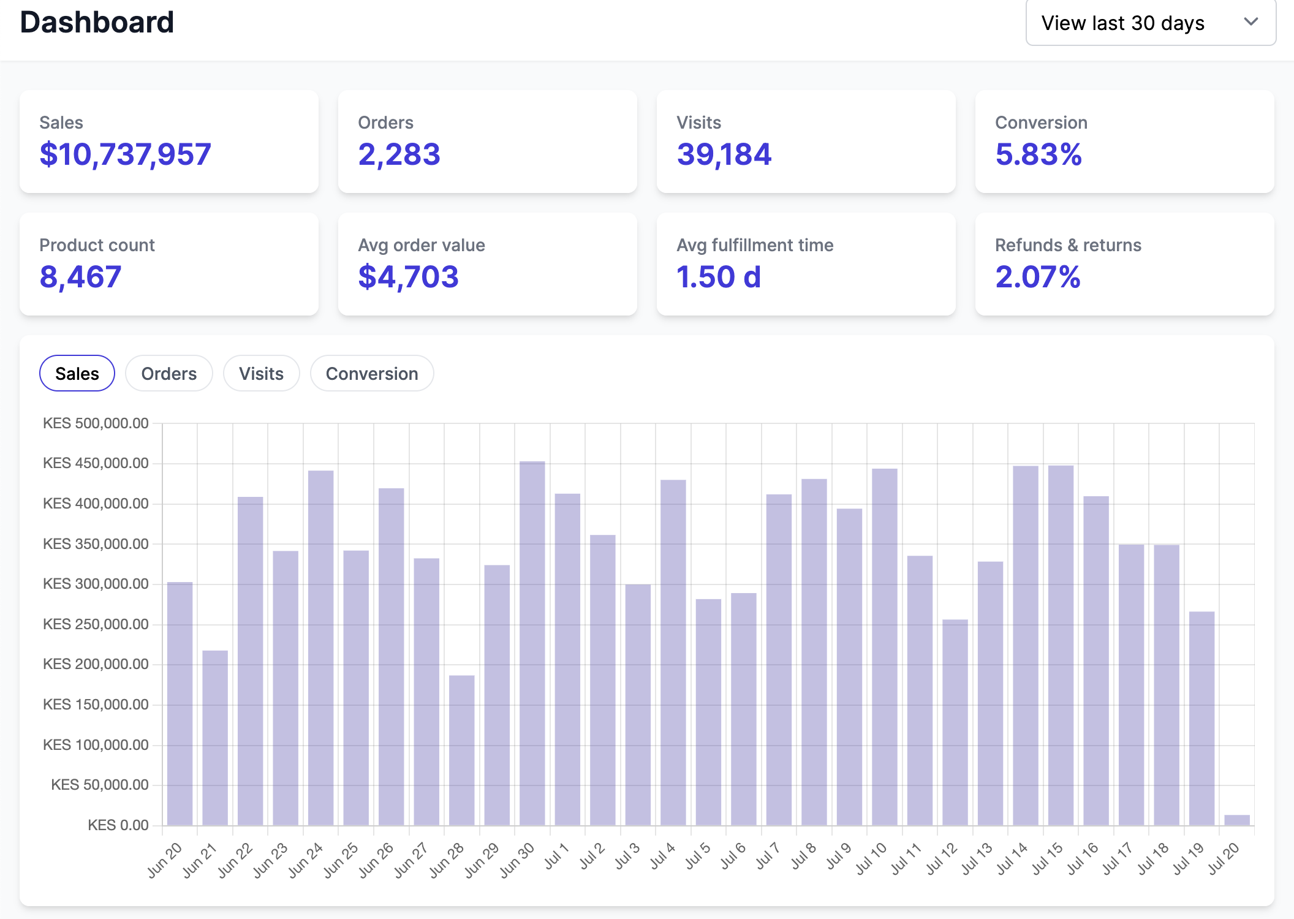Click the Jun 26 sales bar
1294x919 pixels.
(392, 657)
